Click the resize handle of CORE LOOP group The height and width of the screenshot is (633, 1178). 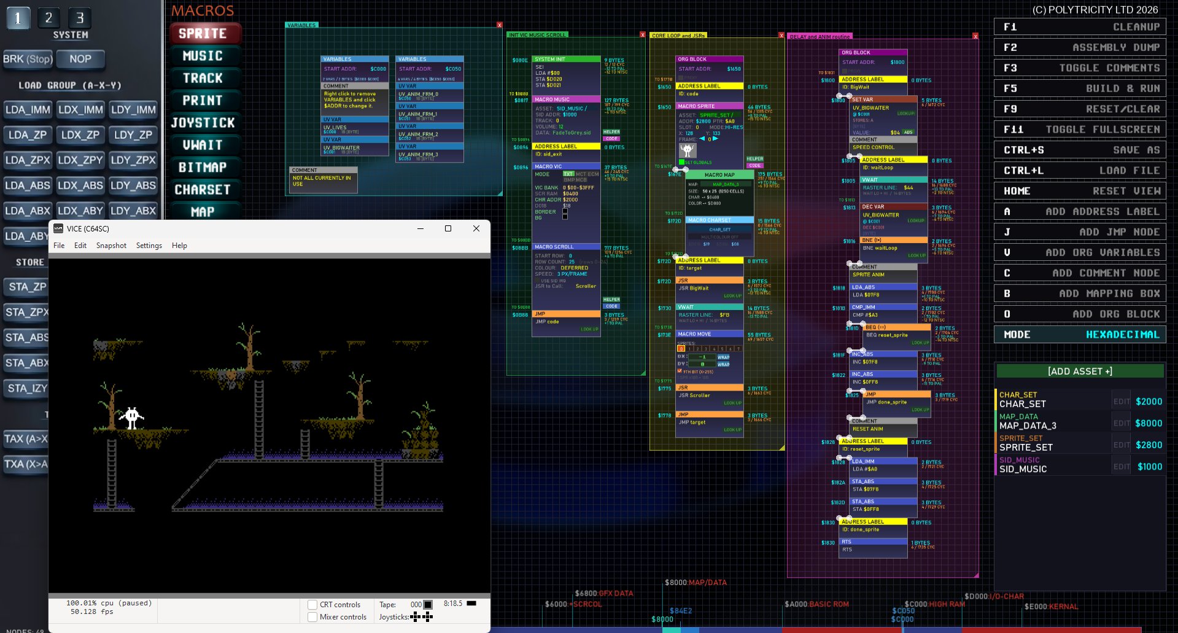click(x=782, y=448)
